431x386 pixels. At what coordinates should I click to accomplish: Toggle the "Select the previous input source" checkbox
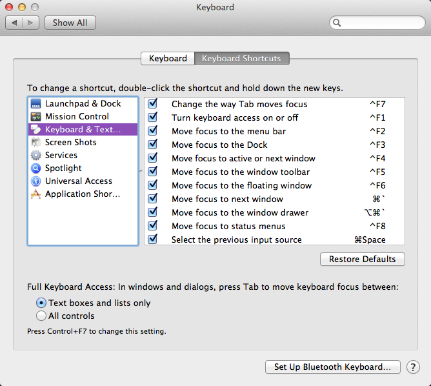coord(153,239)
